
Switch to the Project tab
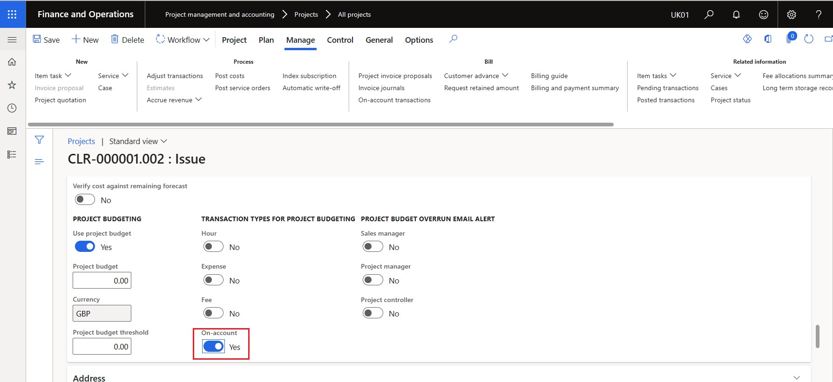point(234,40)
